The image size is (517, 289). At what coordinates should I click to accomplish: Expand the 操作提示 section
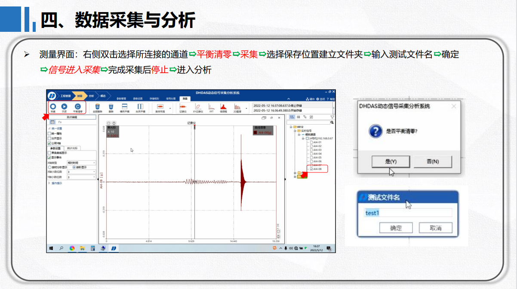49,183
